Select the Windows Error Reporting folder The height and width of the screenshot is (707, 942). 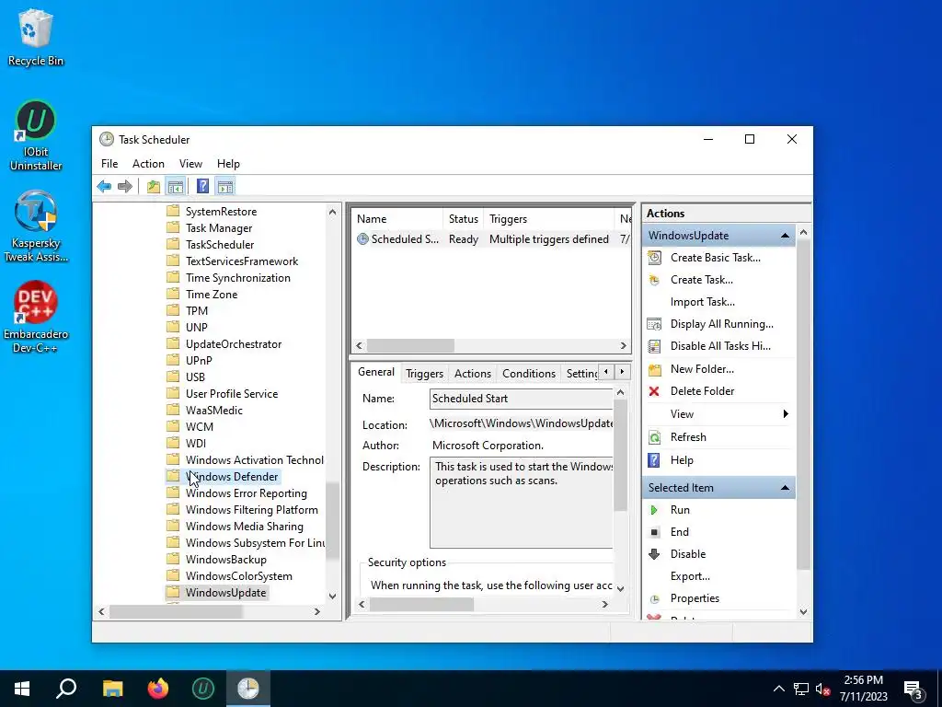(x=246, y=493)
